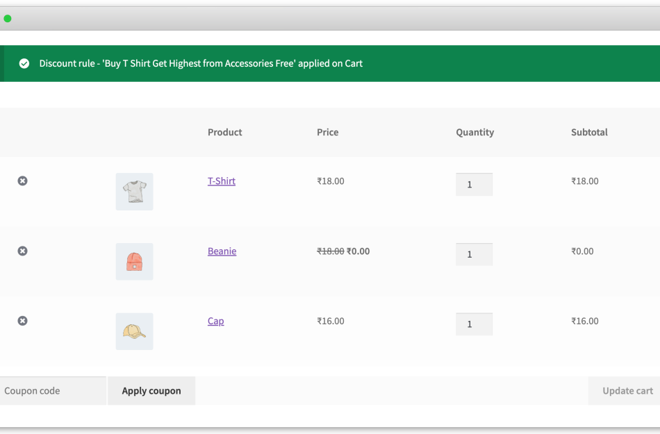
Task: Open the T-Shirt product link
Action: click(x=222, y=181)
